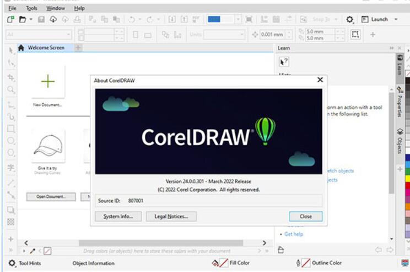
Task: Select the Pick tool
Action: (x=11, y=51)
